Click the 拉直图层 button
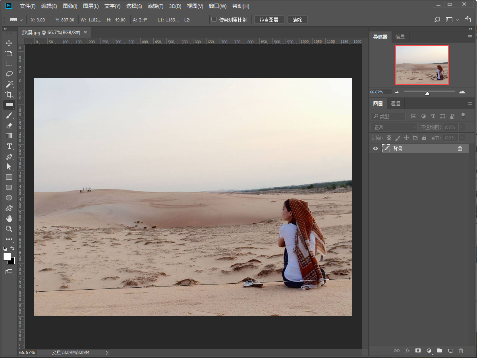The height and width of the screenshot is (358, 477). 269,20
